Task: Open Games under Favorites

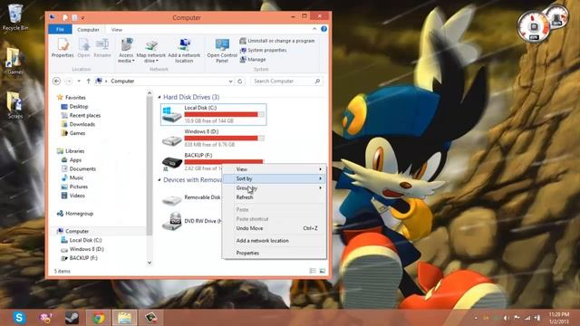Action: point(73,133)
